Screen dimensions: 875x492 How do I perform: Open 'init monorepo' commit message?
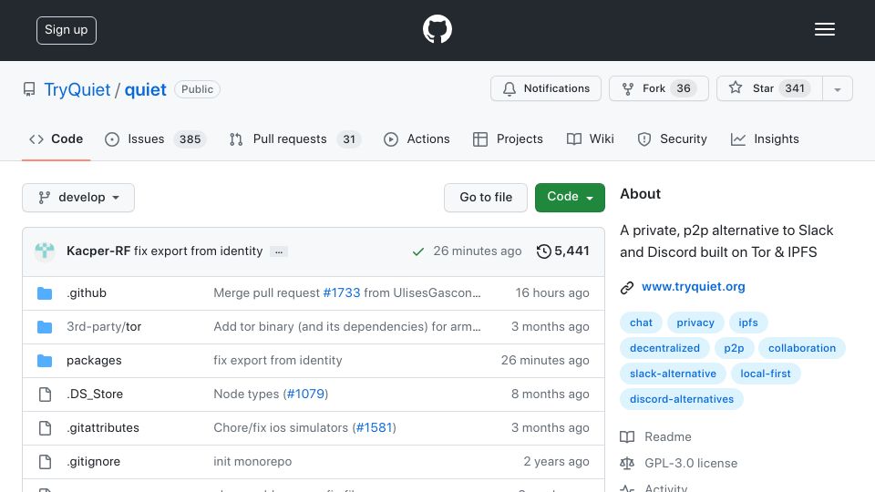coord(252,462)
